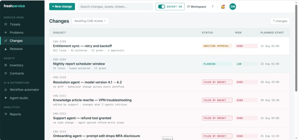Open Agent studio page
Screen dimensions: 299x140
pyautogui.click(x=19, y=98)
